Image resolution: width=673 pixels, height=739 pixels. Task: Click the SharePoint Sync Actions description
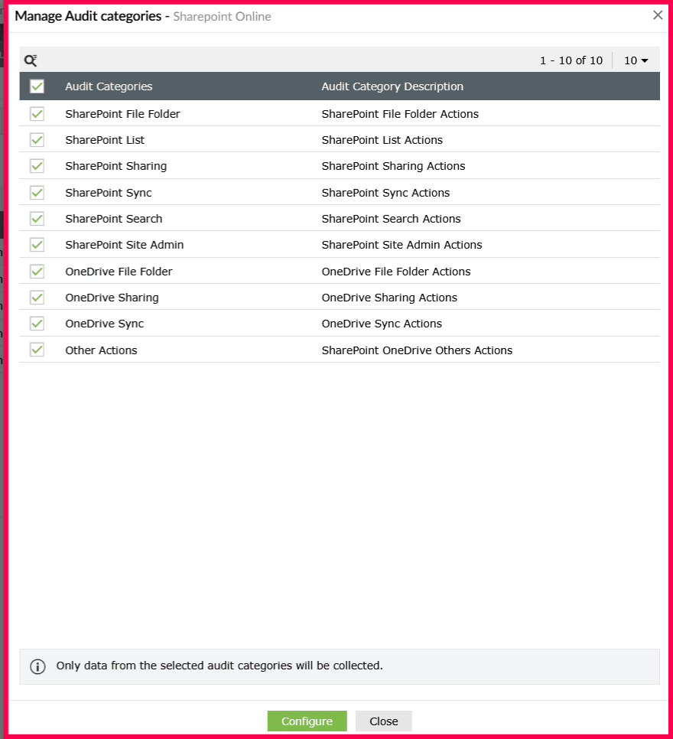click(x=385, y=193)
